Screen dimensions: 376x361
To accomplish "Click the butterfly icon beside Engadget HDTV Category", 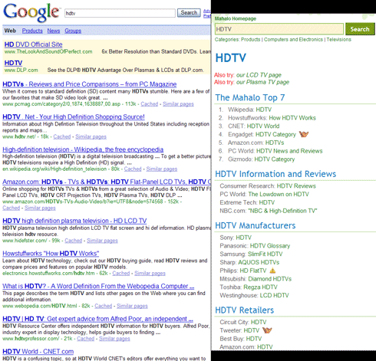I will [304, 134].
